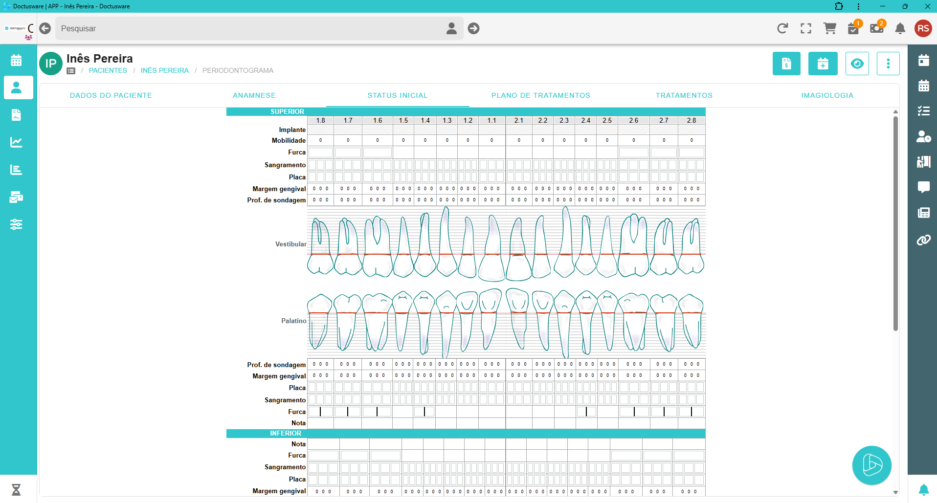Open the RS user avatar menu

(923, 28)
